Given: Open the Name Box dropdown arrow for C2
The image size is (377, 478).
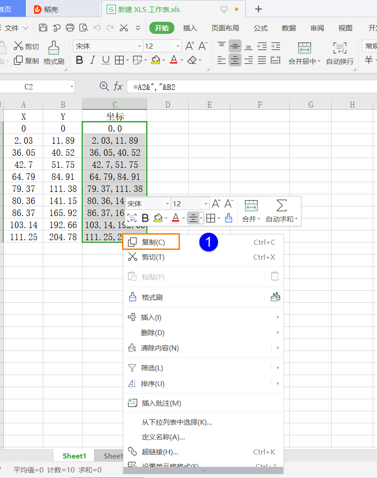Looking at the screenshot, I should point(72,87).
